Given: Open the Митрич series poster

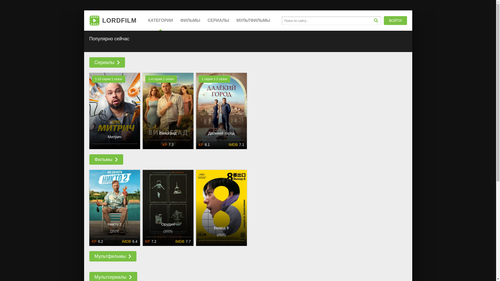Looking at the screenshot, I should (x=115, y=111).
